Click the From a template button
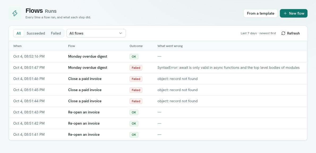The image size is (316, 153). point(261,13)
